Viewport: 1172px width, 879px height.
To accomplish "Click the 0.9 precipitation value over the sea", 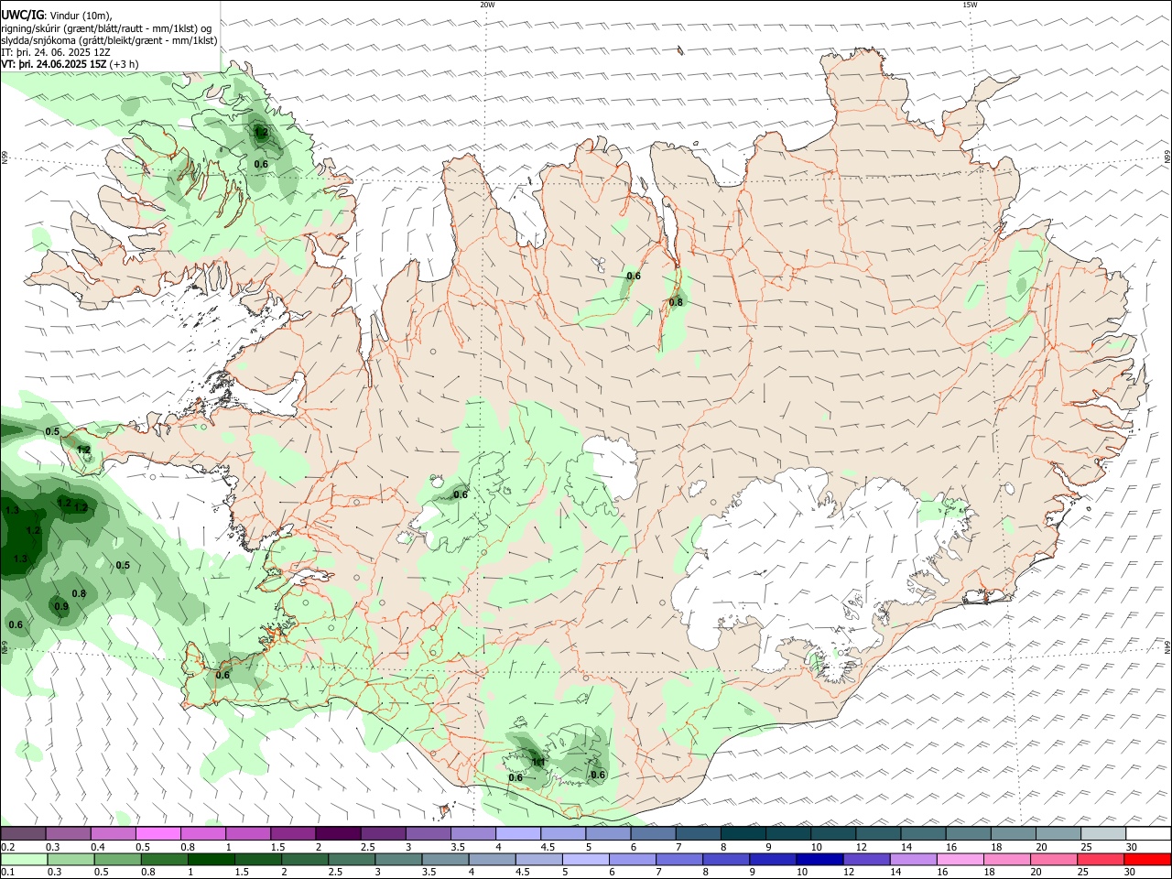I will click(x=61, y=606).
